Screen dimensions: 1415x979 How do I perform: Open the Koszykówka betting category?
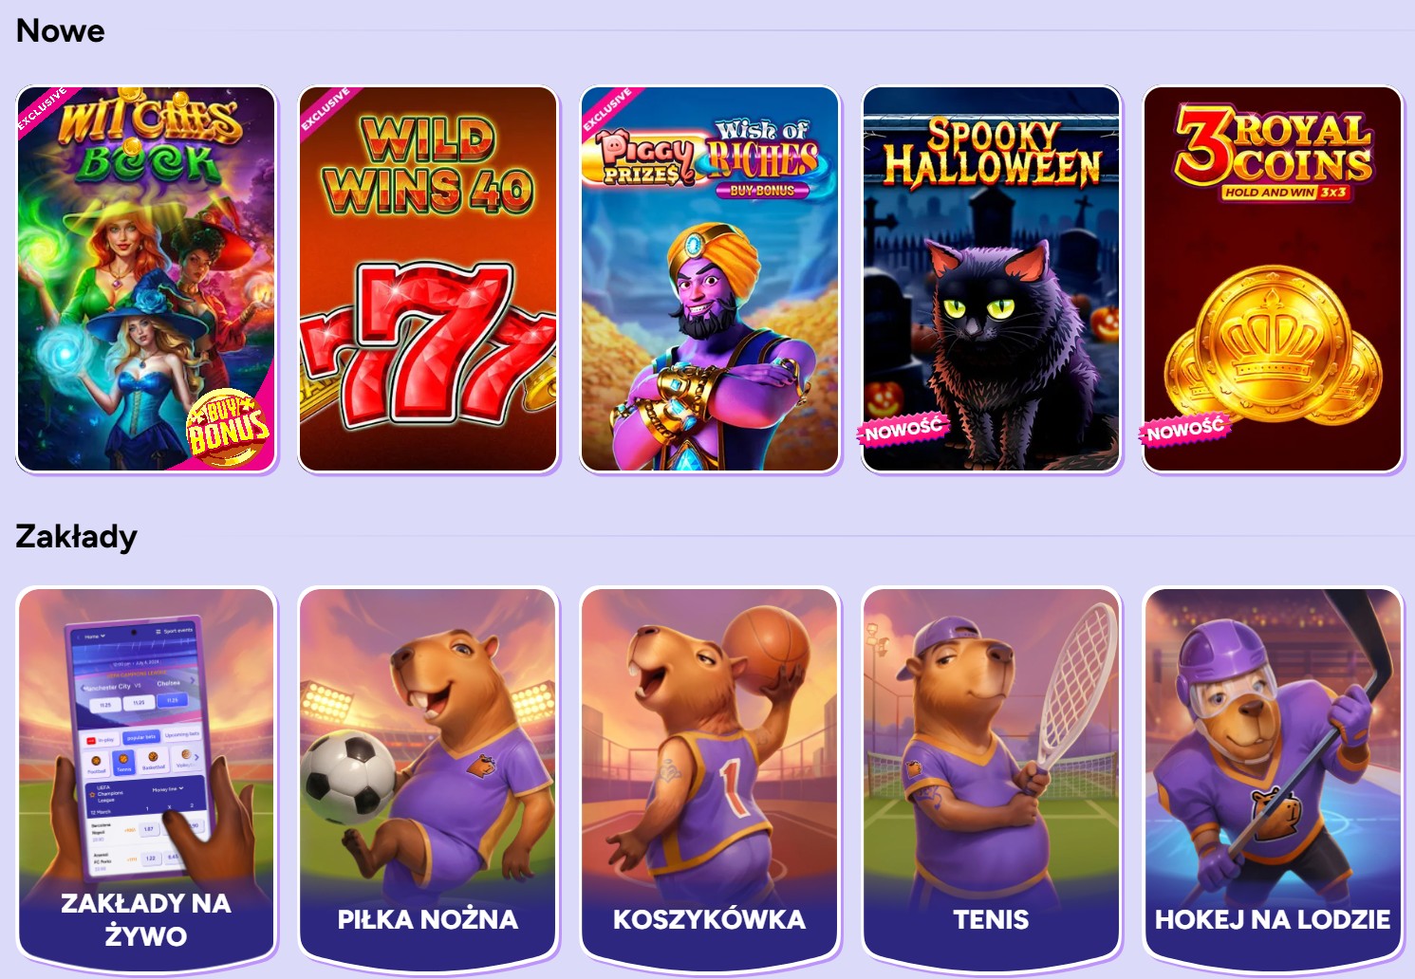point(710,778)
